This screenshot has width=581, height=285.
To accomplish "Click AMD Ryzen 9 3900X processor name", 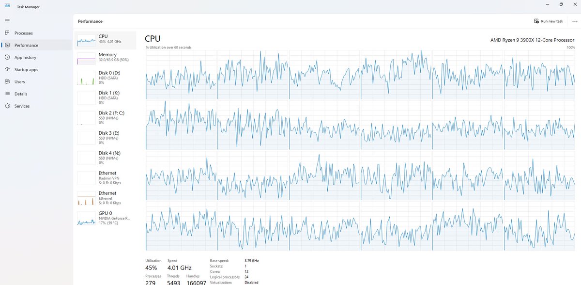I will click(533, 40).
